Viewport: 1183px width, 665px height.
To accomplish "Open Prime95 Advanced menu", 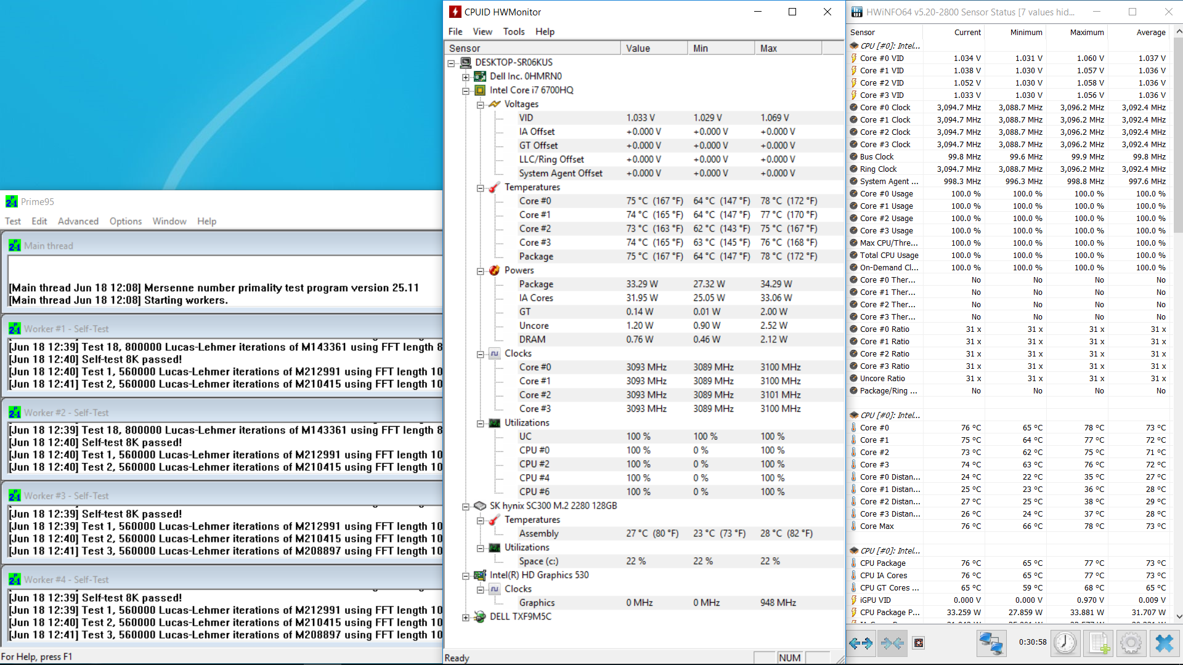I will [x=78, y=221].
